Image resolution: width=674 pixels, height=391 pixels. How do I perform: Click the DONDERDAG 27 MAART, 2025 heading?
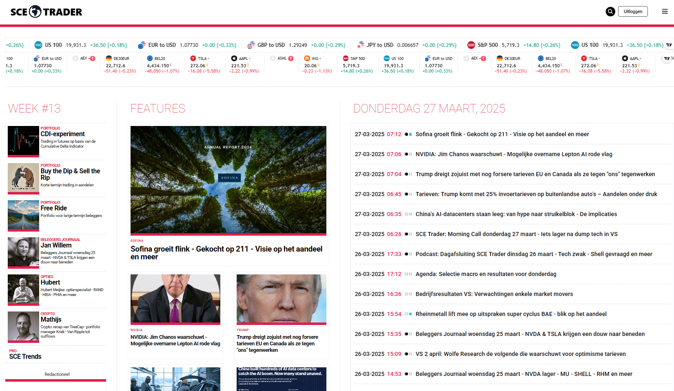(429, 108)
